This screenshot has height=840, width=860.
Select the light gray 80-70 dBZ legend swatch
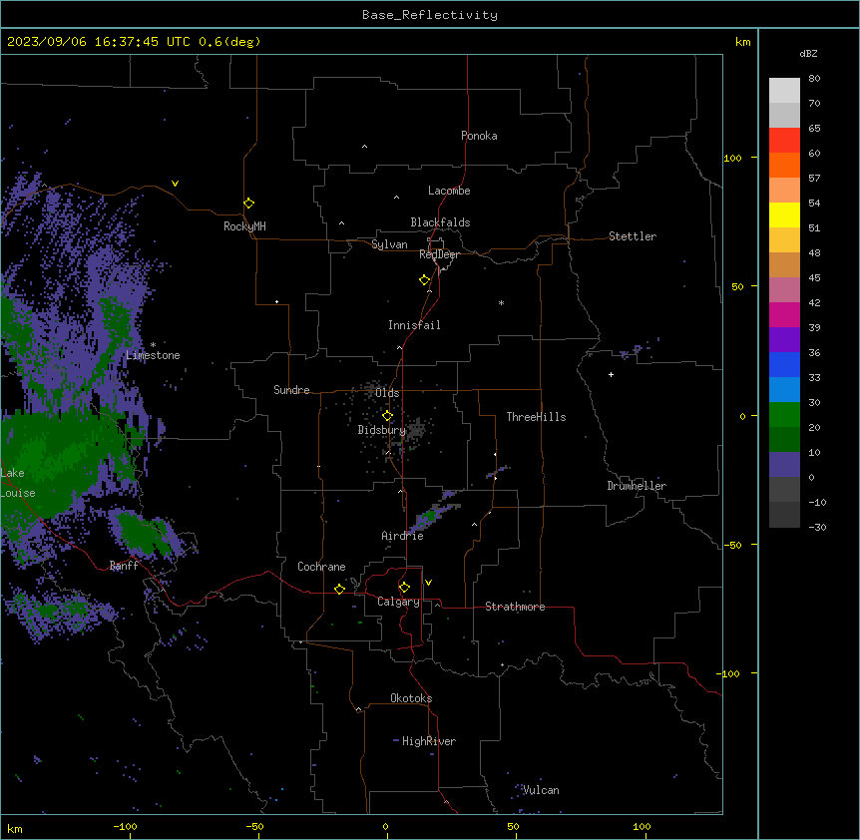click(x=784, y=91)
